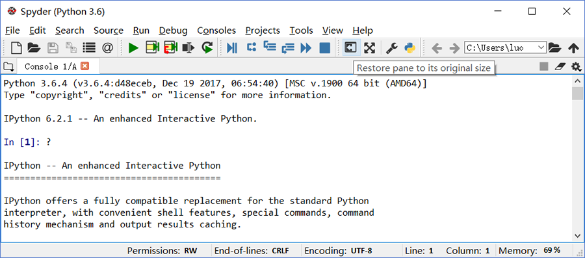Run the file with the green play icon

pyautogui.click(x=133, y=47)
